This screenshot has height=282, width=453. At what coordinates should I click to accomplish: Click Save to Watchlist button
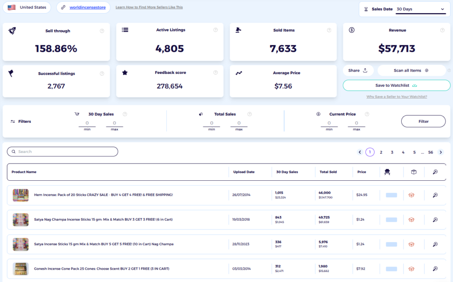(x=396, y=85)
